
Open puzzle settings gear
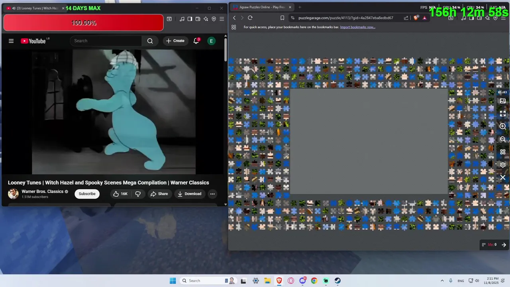pos(503,165)
